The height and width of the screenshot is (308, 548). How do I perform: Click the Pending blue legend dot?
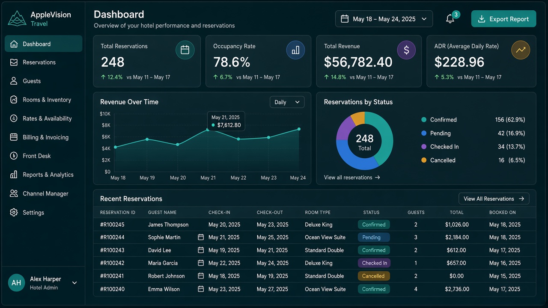424,133
